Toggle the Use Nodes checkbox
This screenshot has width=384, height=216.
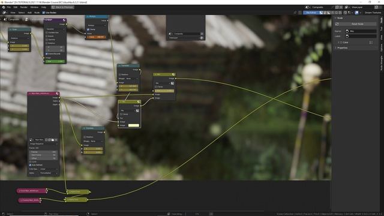point(44,13)
